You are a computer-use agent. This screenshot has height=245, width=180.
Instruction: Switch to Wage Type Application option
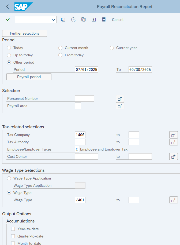pos(9,178)
